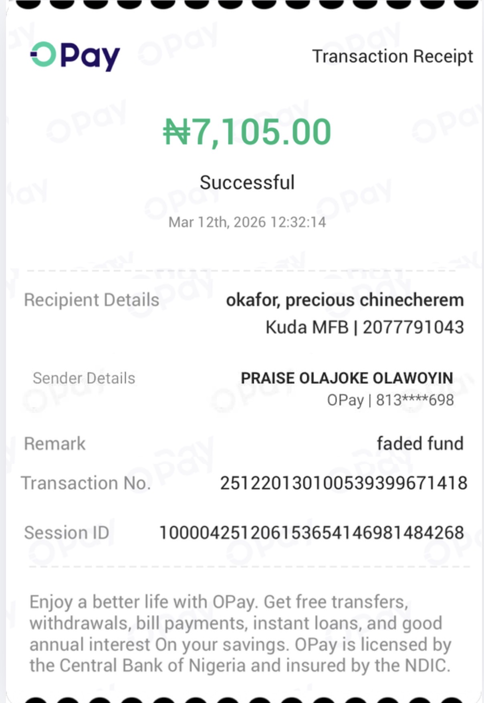Click the Remark label

[55, 444]
